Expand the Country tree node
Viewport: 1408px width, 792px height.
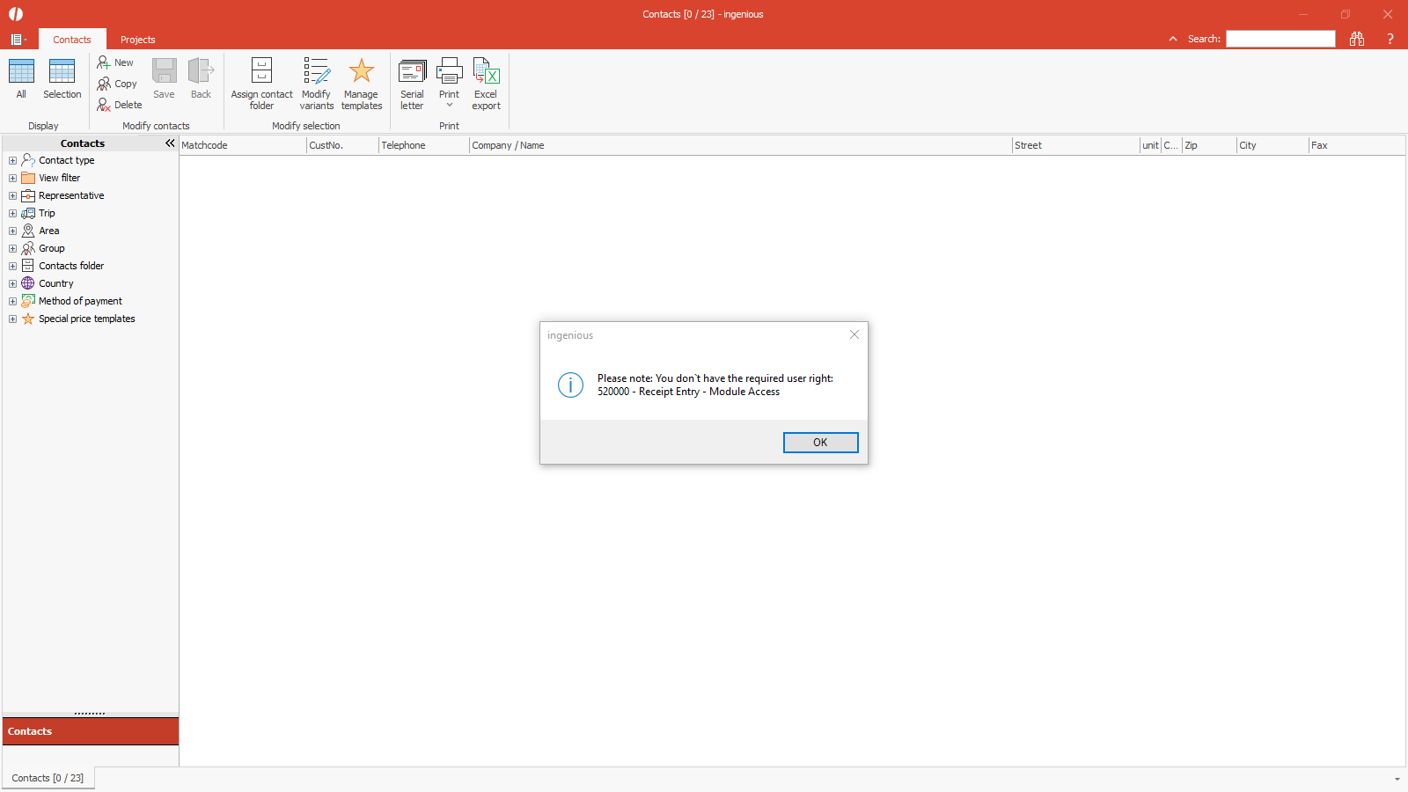[x=12, y=283]
